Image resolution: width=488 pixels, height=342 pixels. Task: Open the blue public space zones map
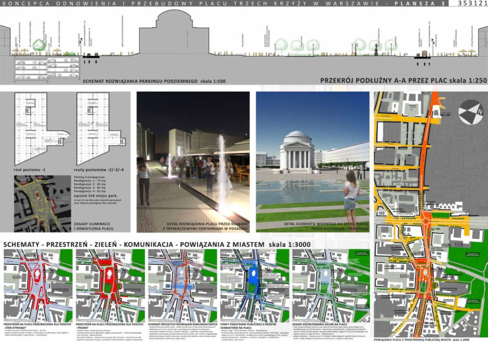tap(255, 286)
